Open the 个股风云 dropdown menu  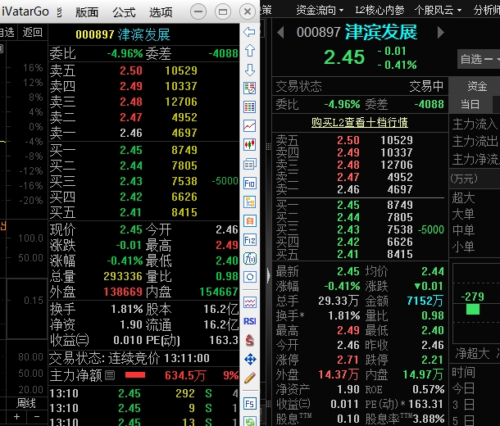point(439,10)
